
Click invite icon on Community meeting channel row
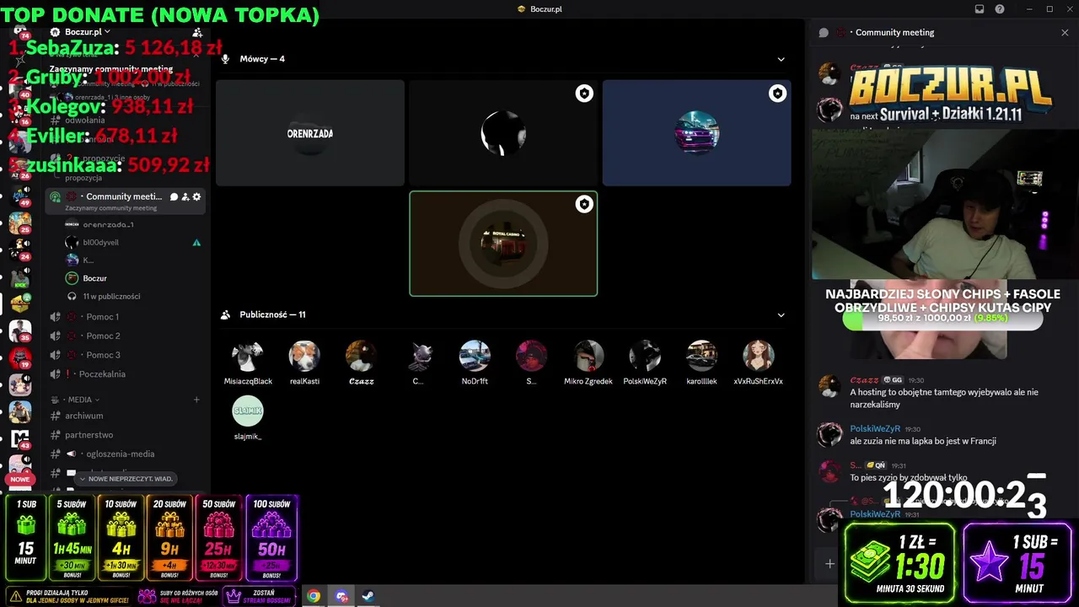[x=185, y=196]
